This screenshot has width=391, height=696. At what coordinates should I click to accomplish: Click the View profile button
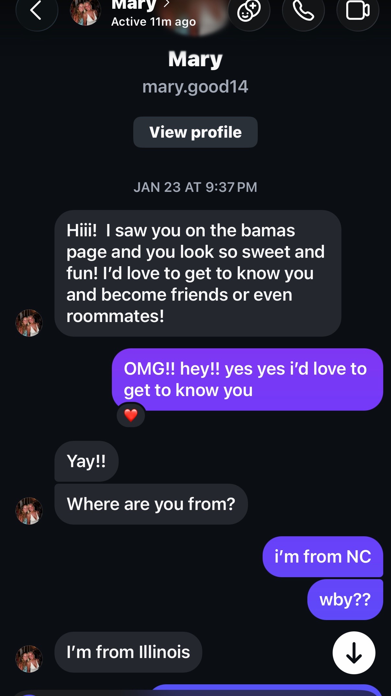pyautogui.click(x=195, y=132)
